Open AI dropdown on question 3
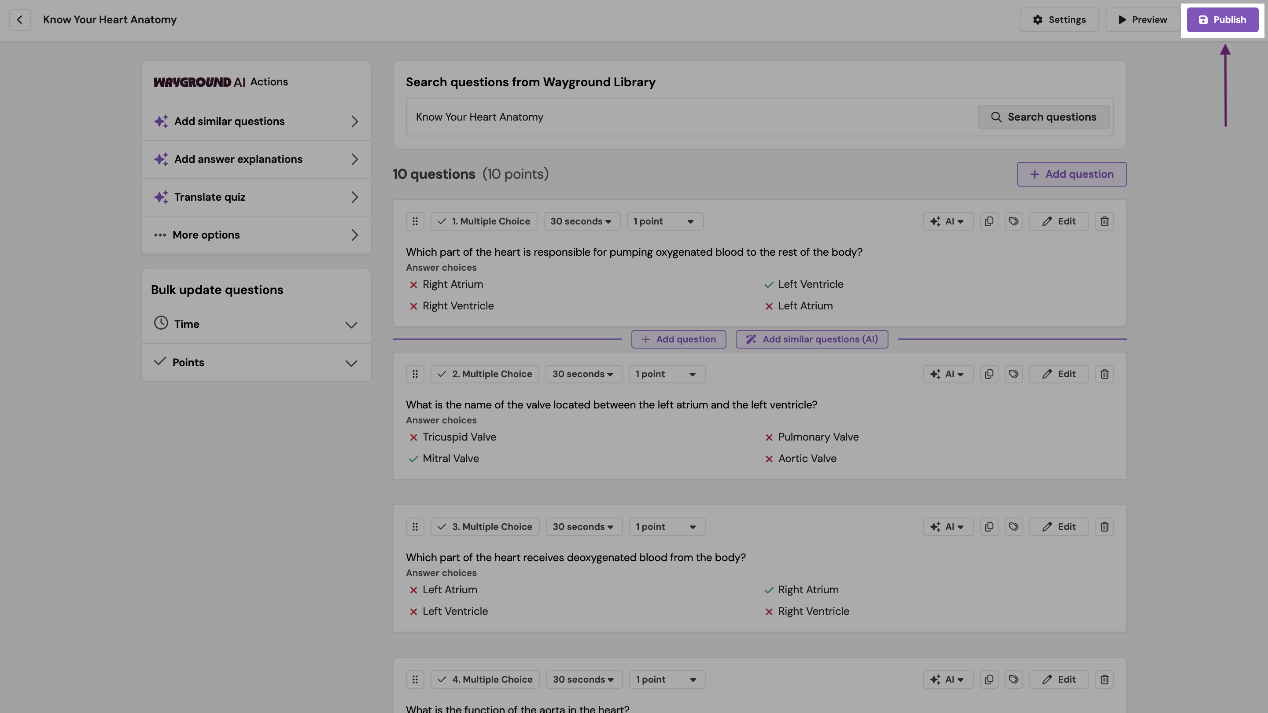The image size is (1268, 713). (947, 526)
